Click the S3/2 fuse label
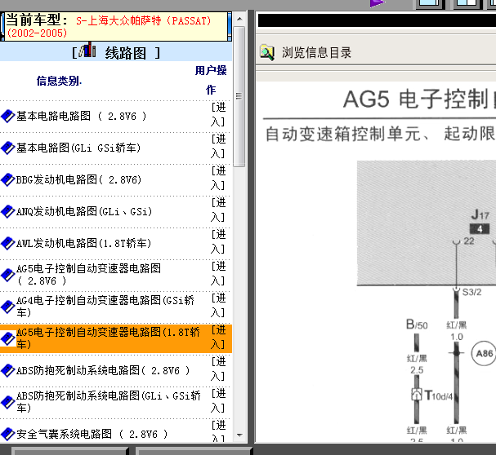Viewport: 496px width, 455px height. pyautogui.click(x=472, y=292)
